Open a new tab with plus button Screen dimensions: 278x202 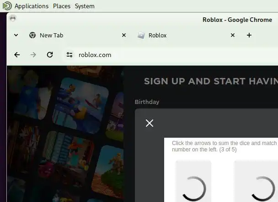(249, 35)
